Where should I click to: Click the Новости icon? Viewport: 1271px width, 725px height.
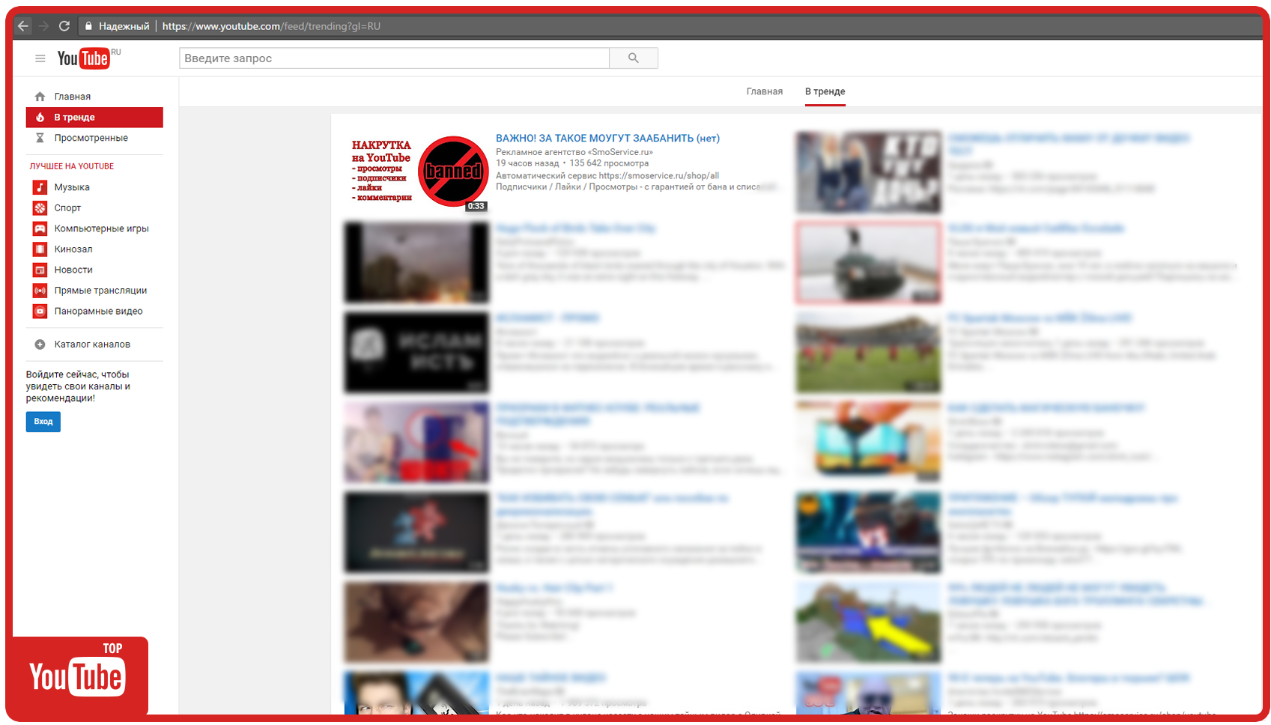pos(40,270)
